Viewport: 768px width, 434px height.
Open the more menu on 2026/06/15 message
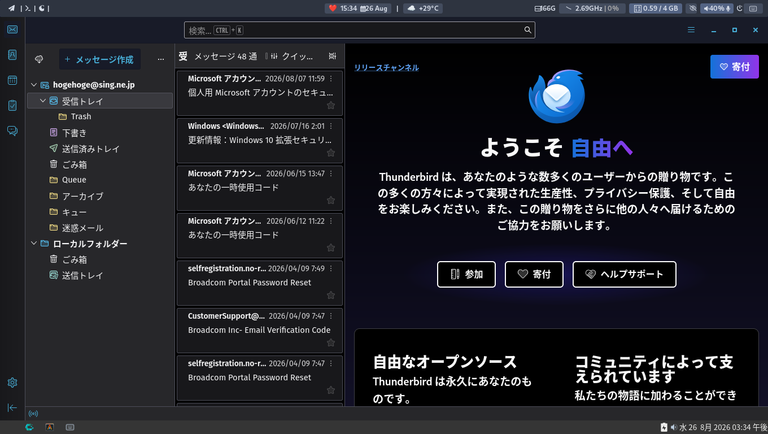coord(331,173)
